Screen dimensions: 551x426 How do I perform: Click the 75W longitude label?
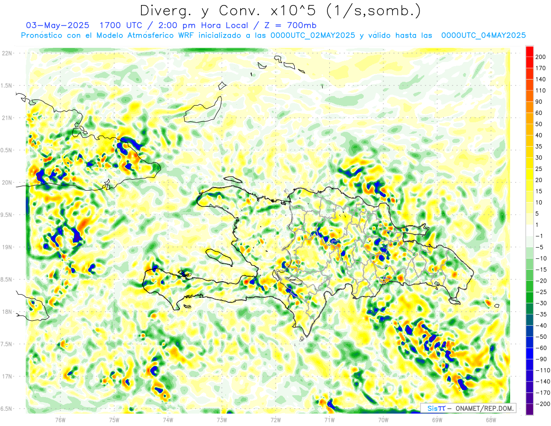[x=114, y=420]
